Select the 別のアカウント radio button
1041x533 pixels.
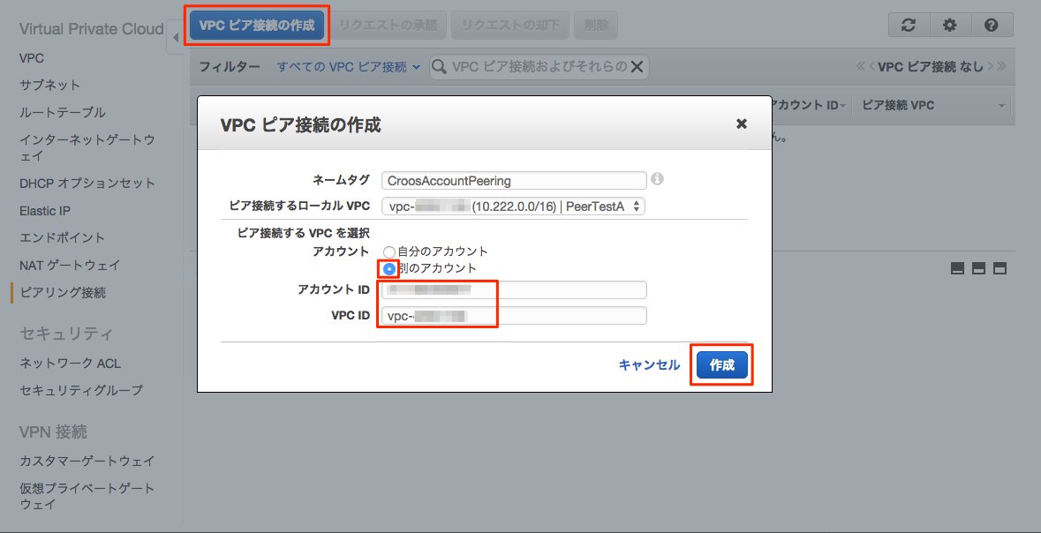point(389,269)
